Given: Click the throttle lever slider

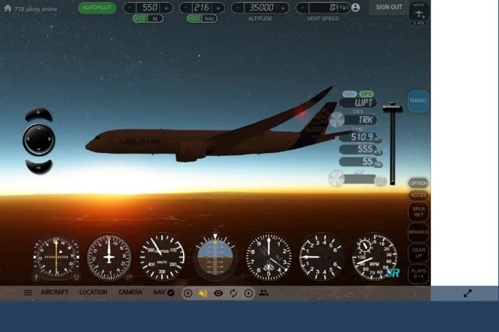Looking at the screenshot, I should (392, 108).
